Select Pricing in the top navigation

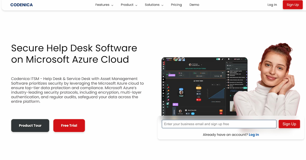pos(176,5)
